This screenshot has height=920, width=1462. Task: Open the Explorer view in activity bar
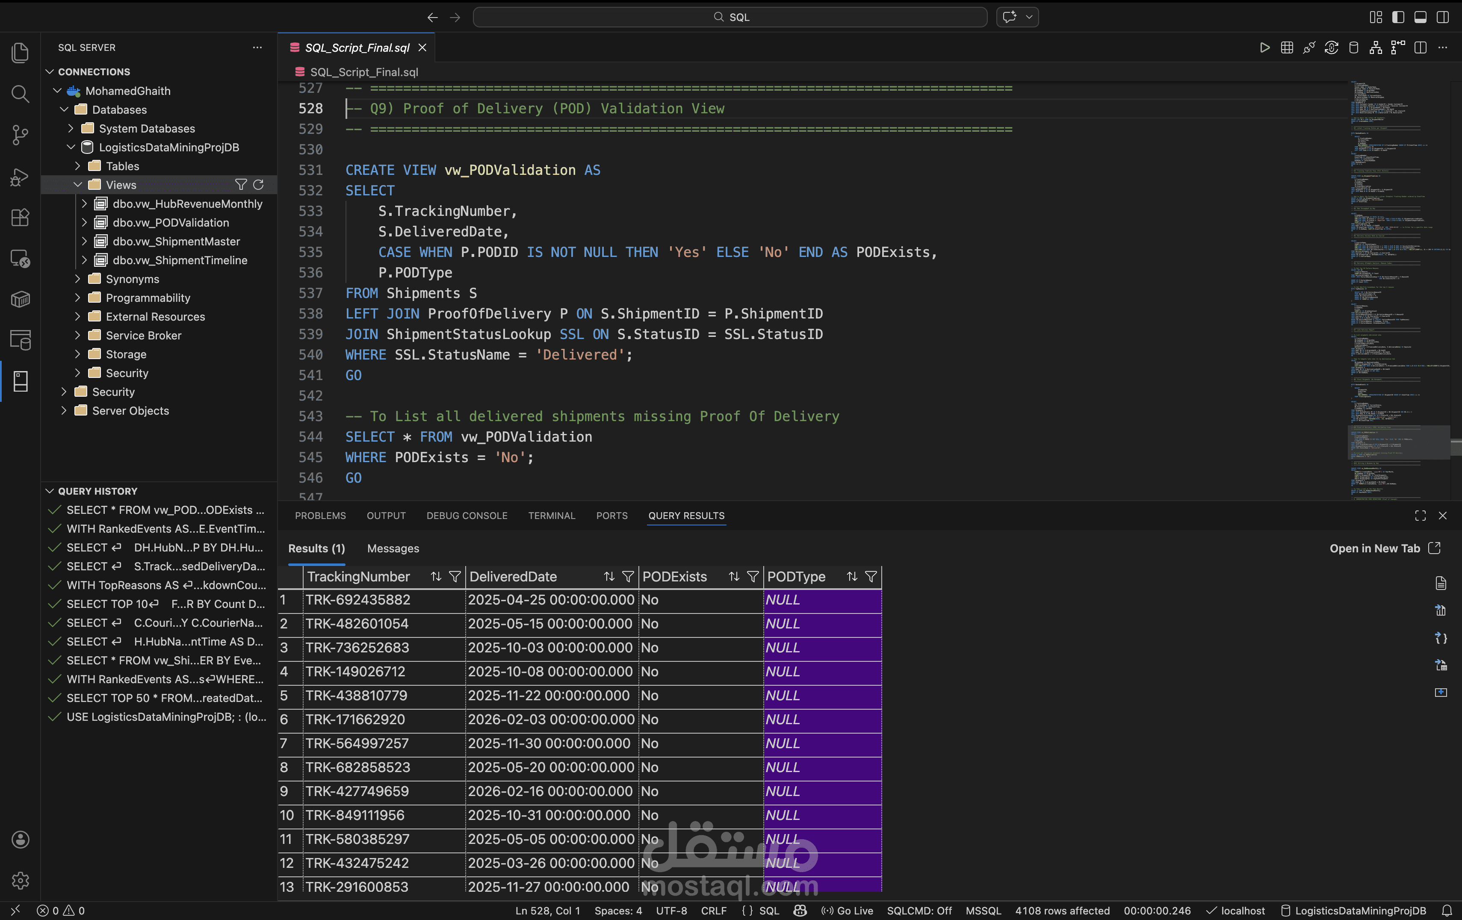click(x=20, y=53)
